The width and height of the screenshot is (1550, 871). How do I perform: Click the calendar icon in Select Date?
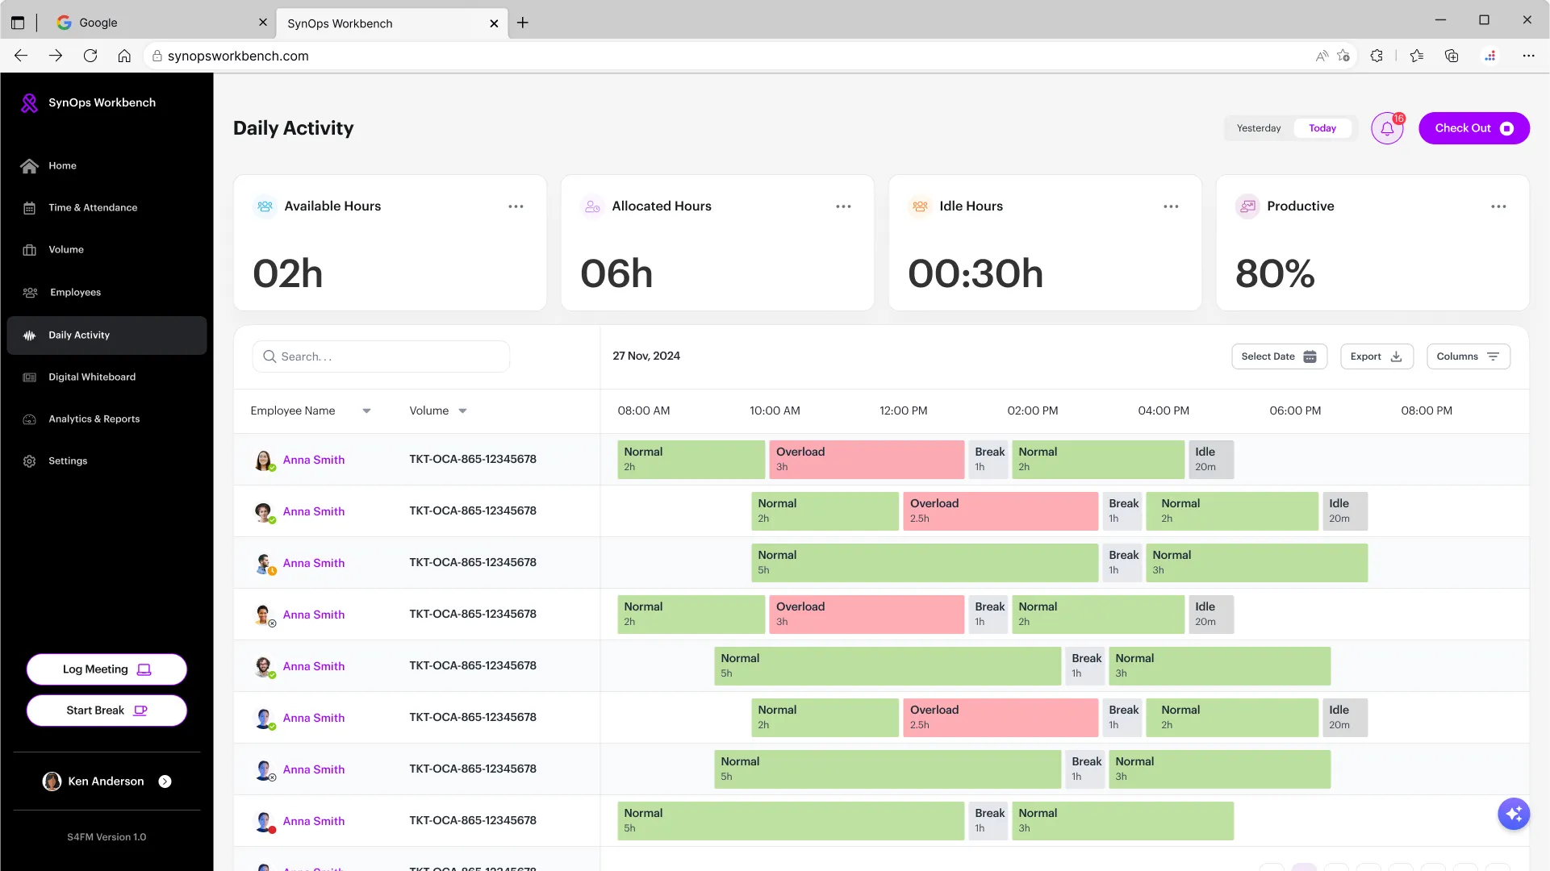1310,356
